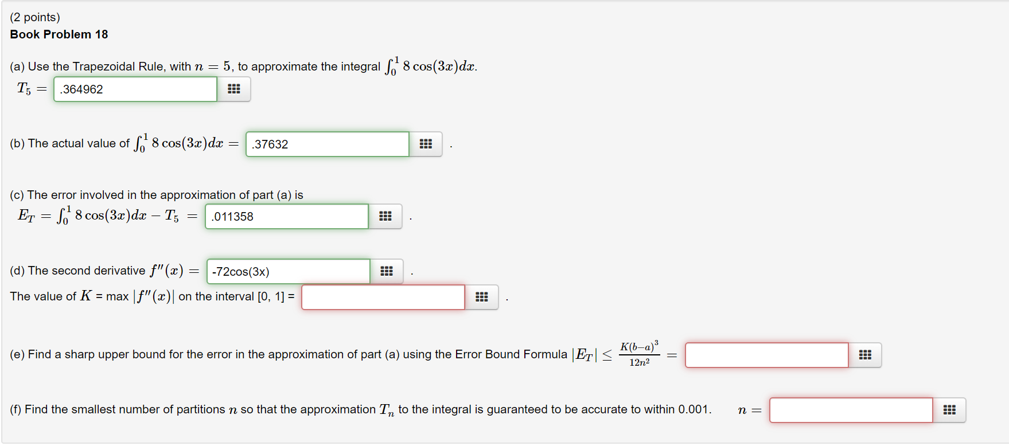The height and width of the screenshot is (446, 1009).
Task: Select the Book Problem 18 heading
Action: click(x=58, y=34)
